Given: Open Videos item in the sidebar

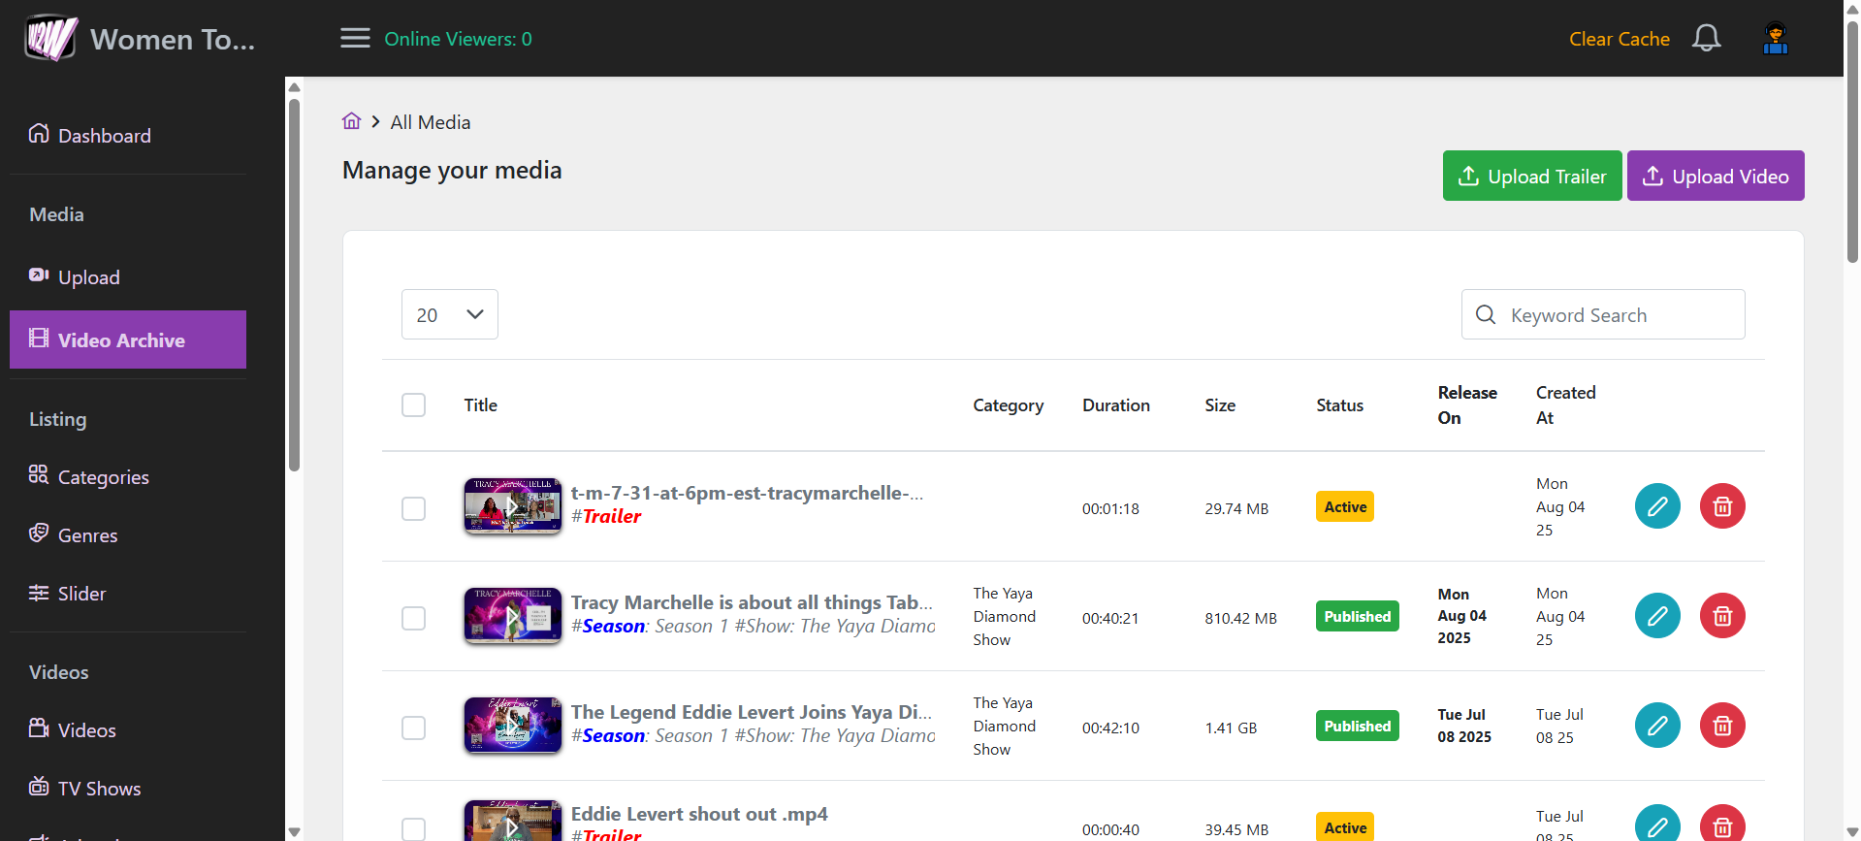Looking at the screenshot, I should point(128,729).
